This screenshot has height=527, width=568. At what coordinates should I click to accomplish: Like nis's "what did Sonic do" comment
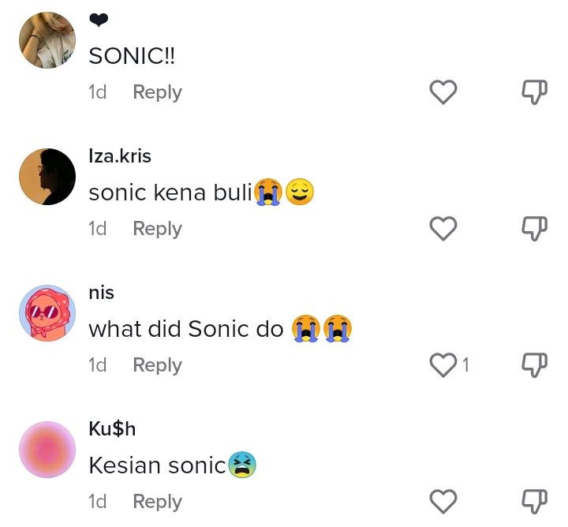point(443,365)
